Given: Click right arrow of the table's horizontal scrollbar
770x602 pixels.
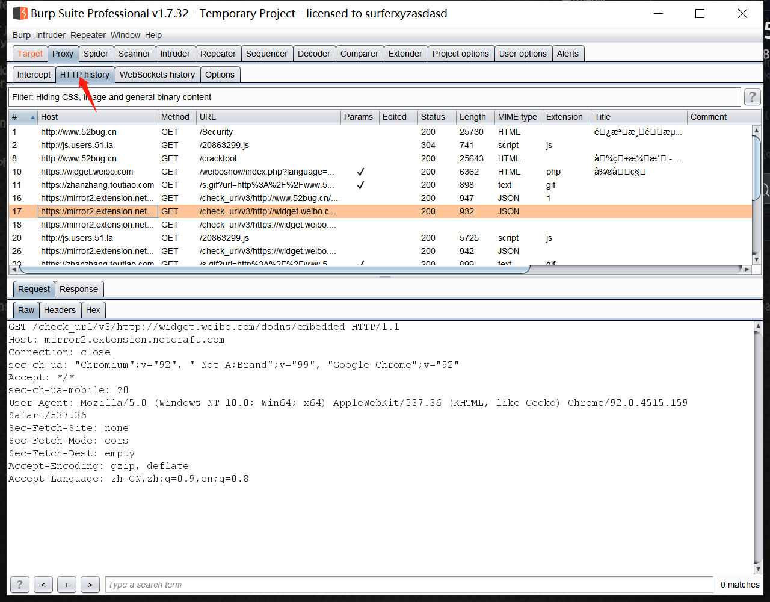Looking at the screenshot, I should point(747,269).
